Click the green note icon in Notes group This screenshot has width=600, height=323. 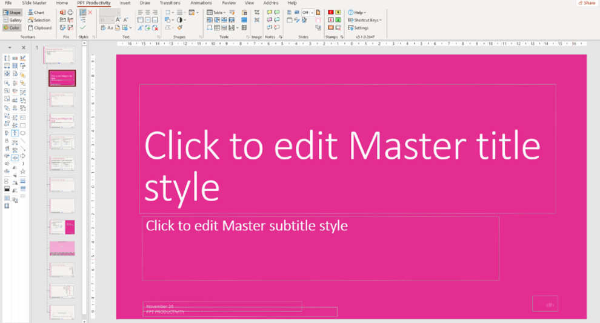(276, 13)
